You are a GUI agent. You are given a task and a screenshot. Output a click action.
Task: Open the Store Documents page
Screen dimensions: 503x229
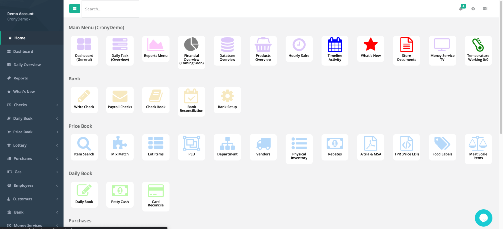coord(406,48)
